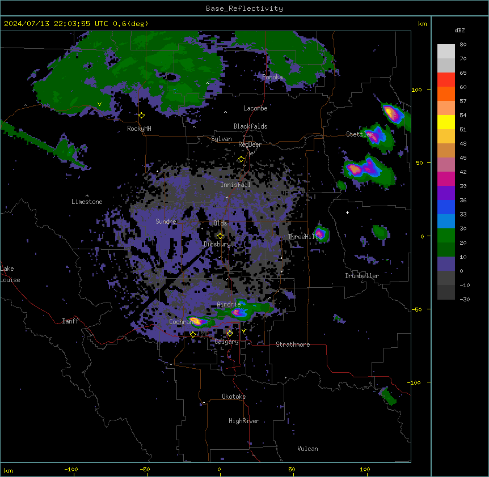Screen dimensions: 489x477
Task: Click the Olds town label
Action: [220, 223]
